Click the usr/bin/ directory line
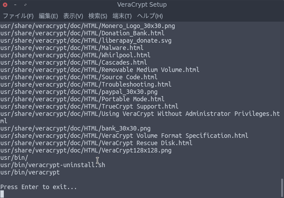 pos(14,158)
